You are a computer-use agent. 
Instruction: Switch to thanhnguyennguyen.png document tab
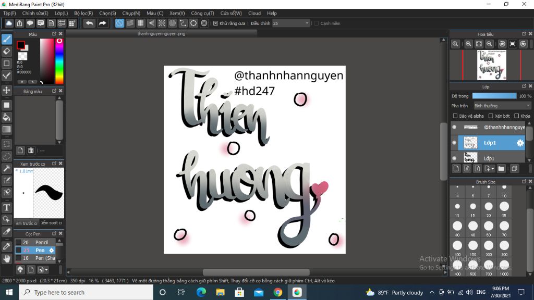pyautogui.click(x=162, y=34)
